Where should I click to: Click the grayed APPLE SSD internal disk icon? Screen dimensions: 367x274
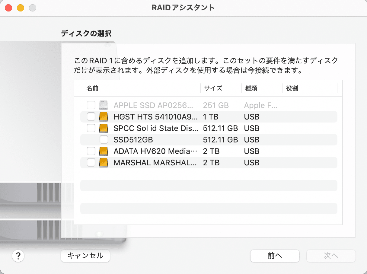(x=103, y=105)
